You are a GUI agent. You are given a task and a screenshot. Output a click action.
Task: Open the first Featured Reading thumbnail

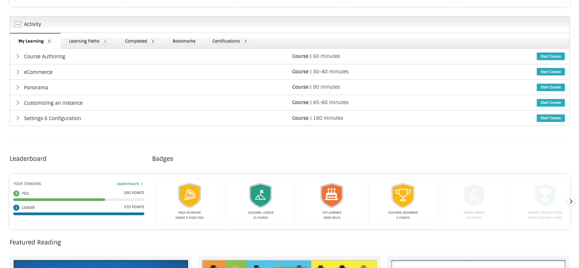tap(101, 263)
